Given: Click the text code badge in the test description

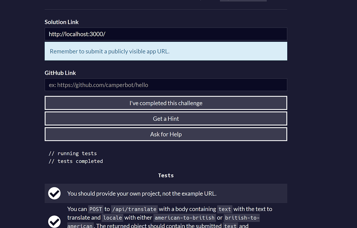Looking at the screenshot, I should tap(225, 209).
